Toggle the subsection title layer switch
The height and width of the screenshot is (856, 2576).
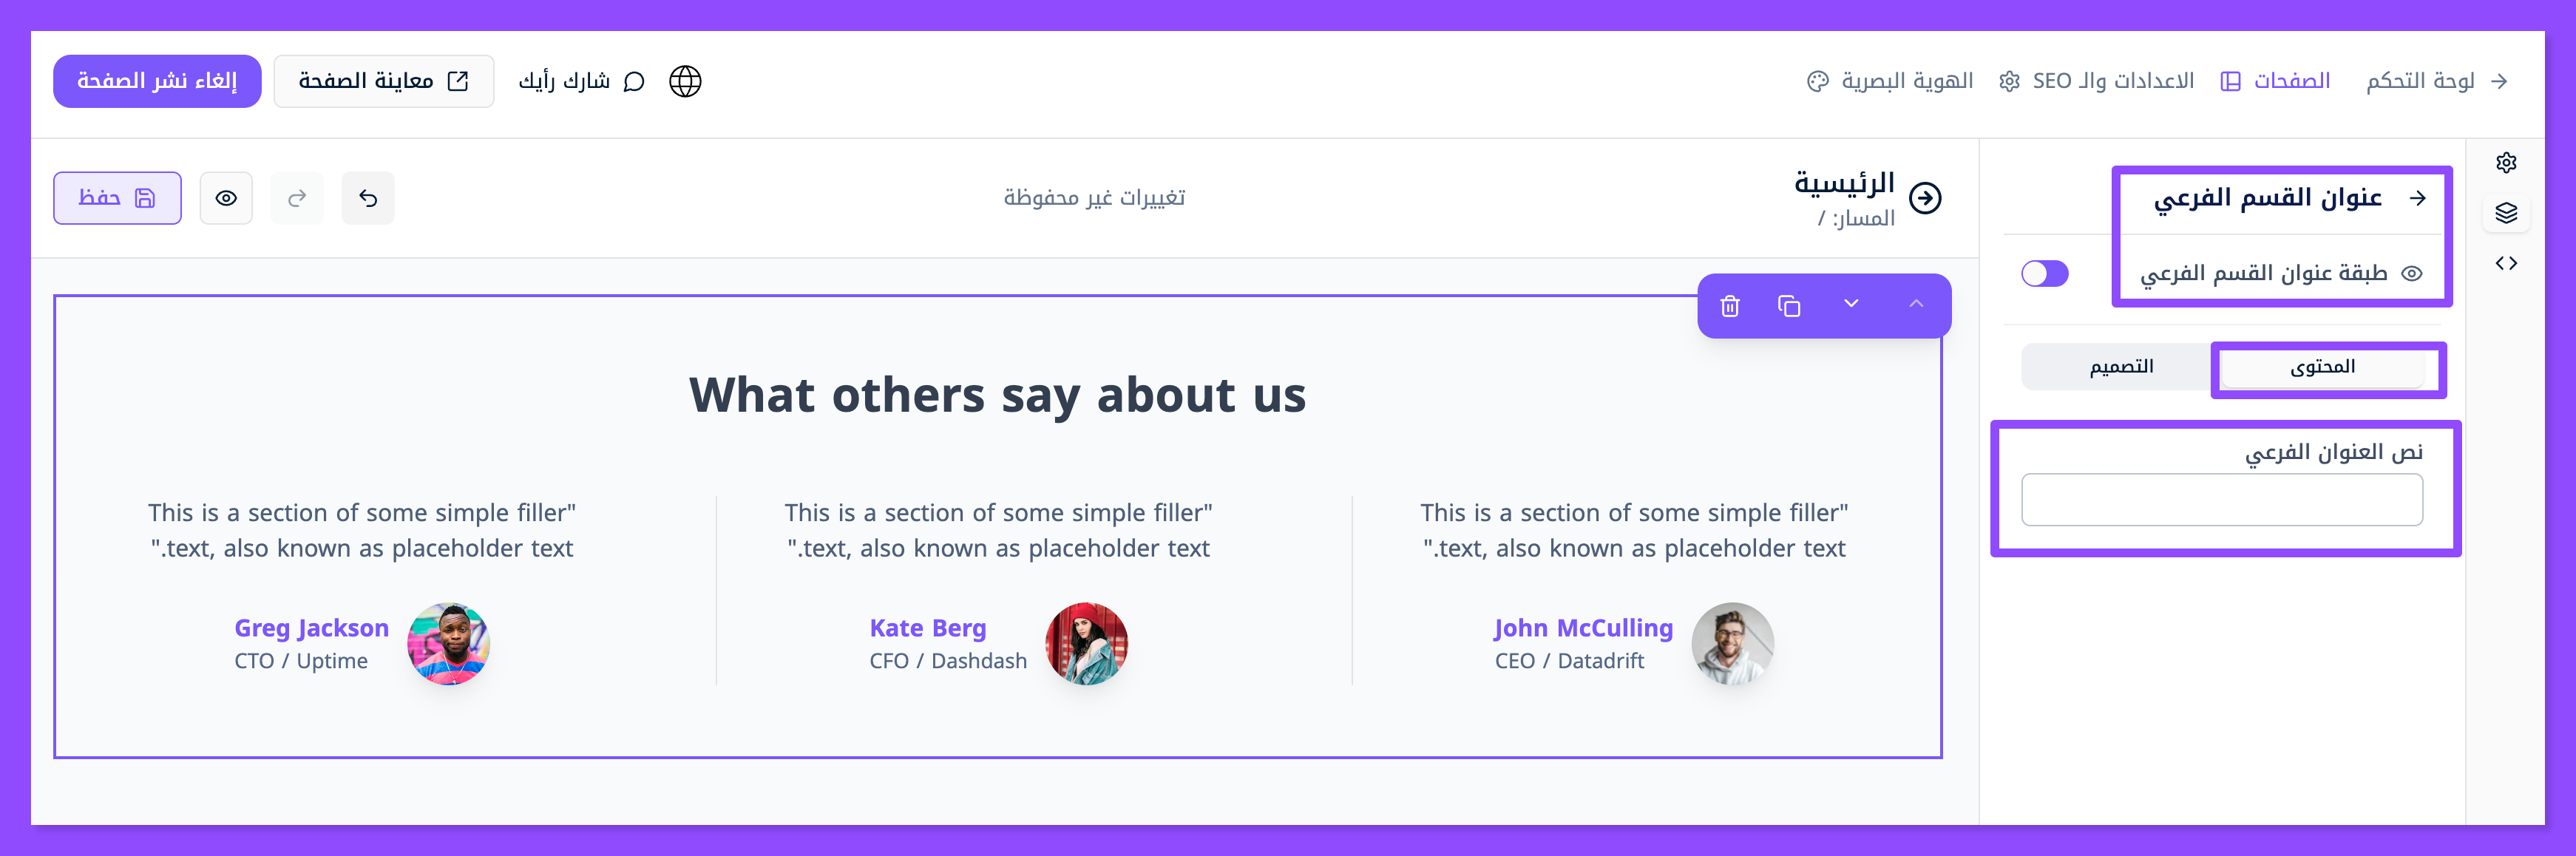pos(2044,274)
